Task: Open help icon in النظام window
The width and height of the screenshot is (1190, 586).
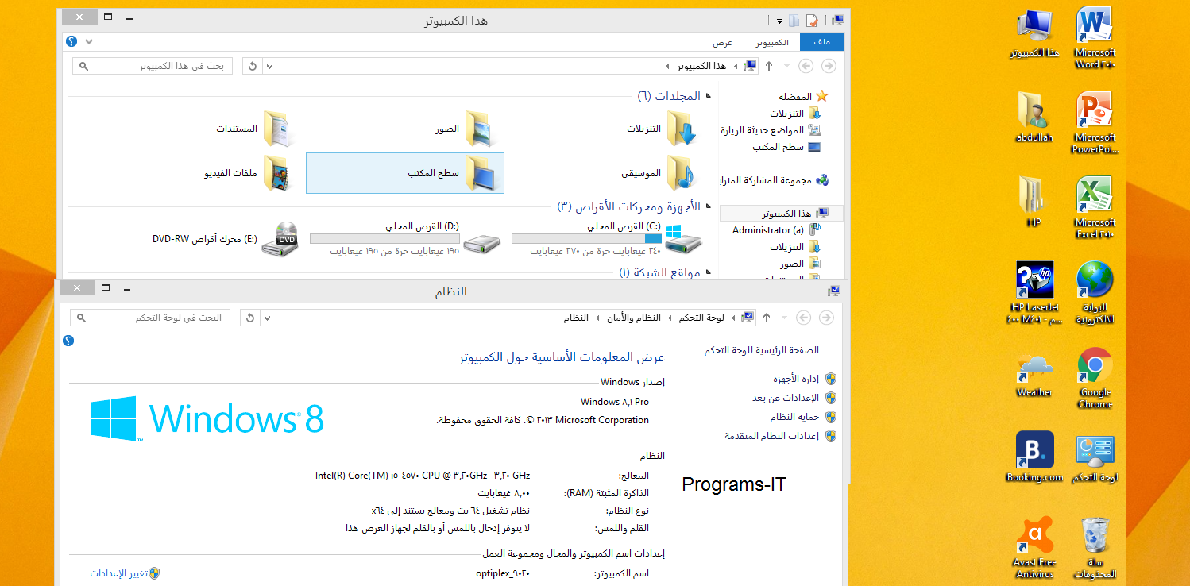Action: coord(68,341)
